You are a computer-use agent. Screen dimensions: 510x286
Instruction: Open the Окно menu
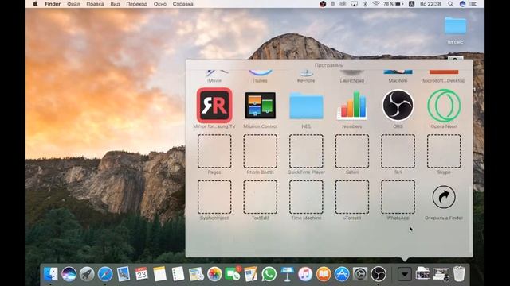160,4
